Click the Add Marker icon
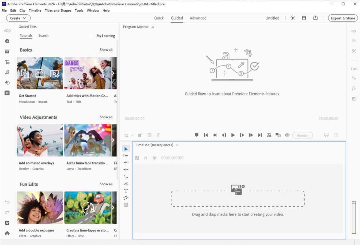Viewport: 360px width, 245px height. (196, 135)
